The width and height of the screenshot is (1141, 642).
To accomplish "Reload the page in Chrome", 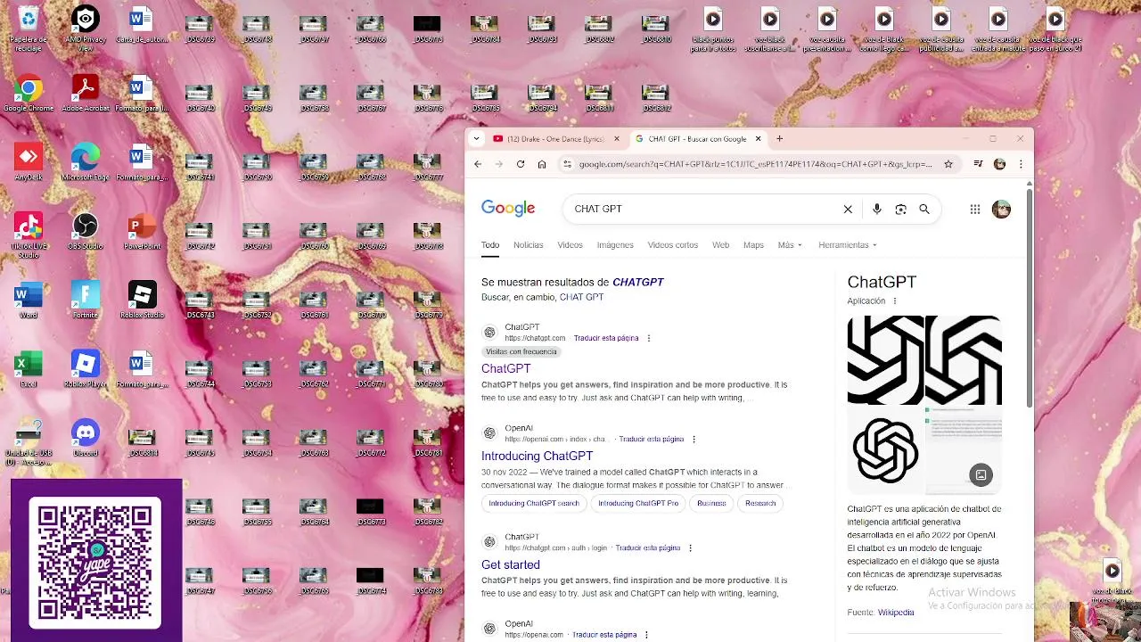I will 521,164.
